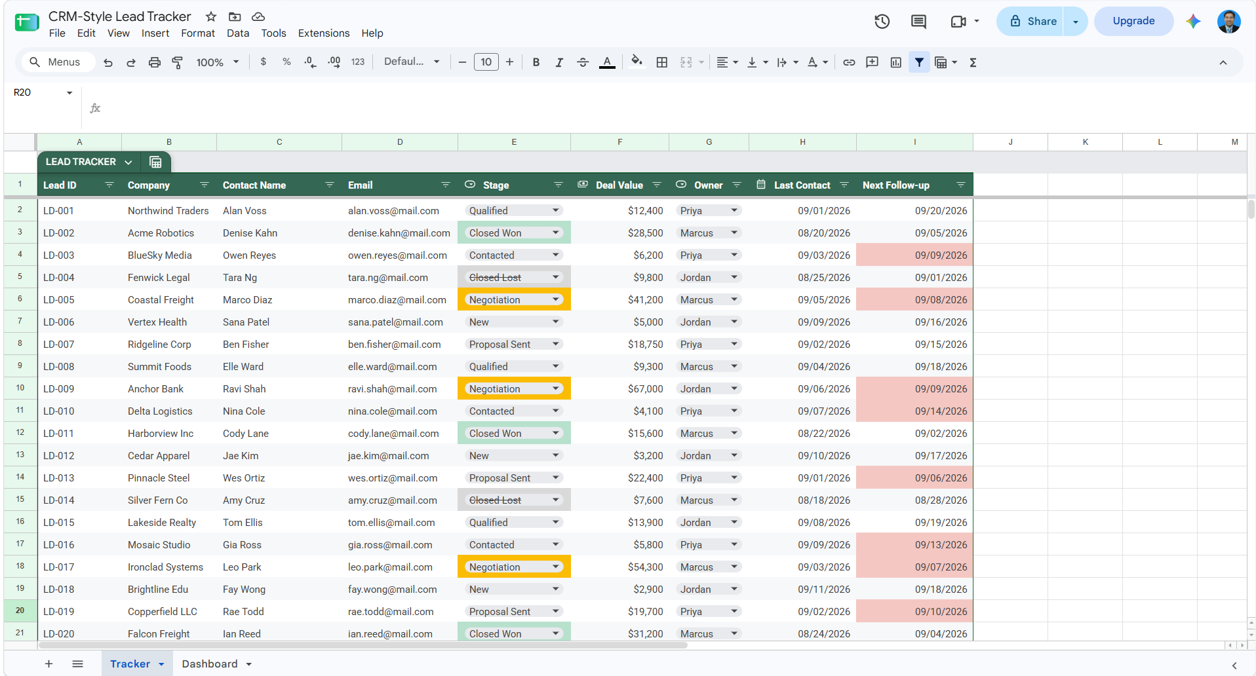Toggle strikethrough formatting
This screenshot has height=676, width=1256.
click(x=583, y=62)
